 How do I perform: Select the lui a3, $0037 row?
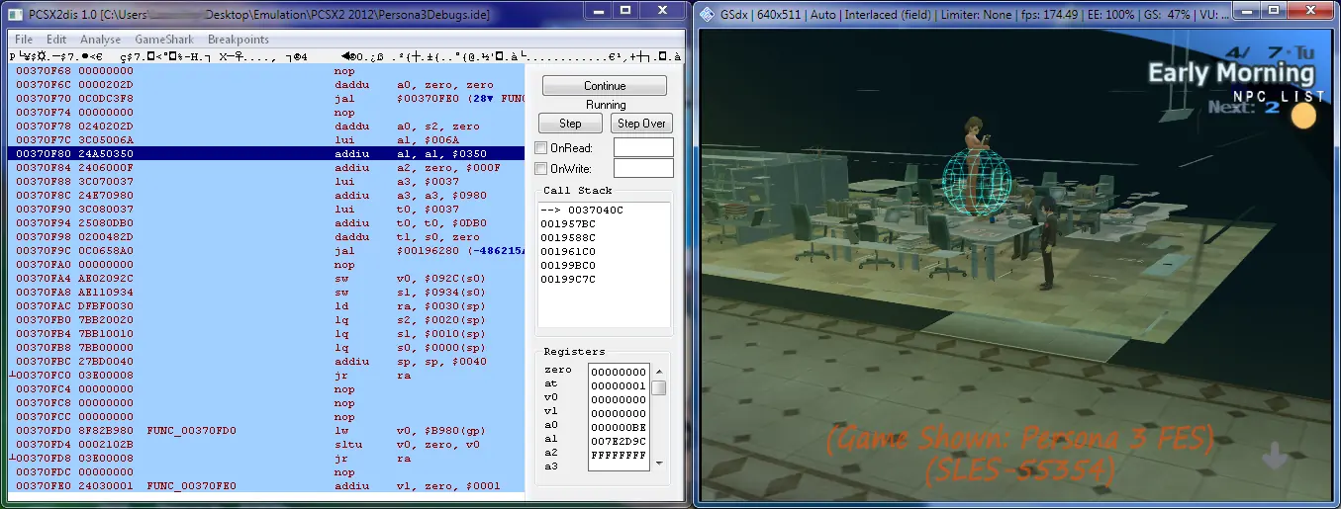[x=266, y=182]
